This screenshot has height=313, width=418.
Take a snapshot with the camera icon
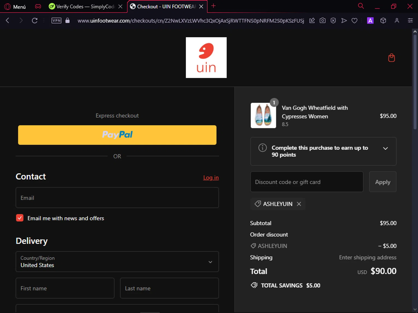(323, 20)
